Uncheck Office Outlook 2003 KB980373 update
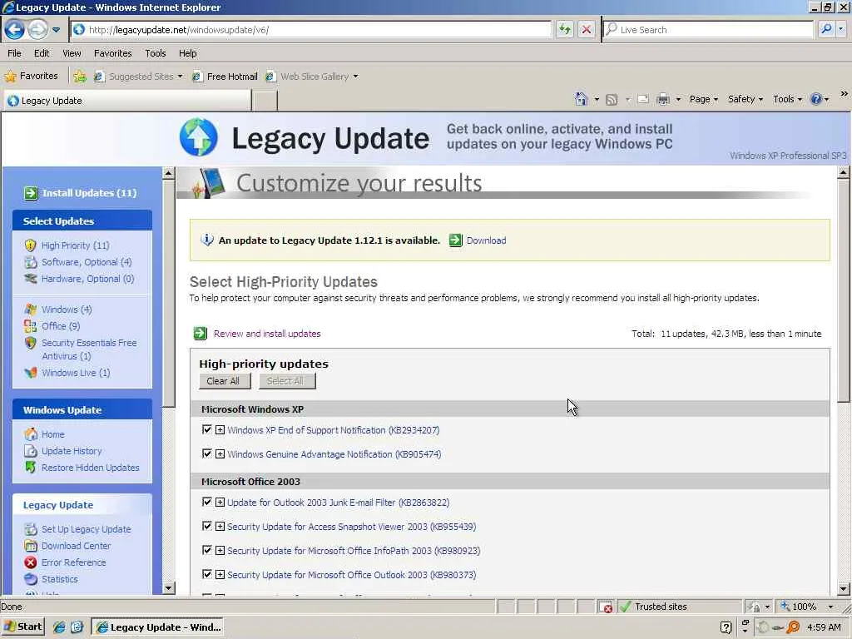 (206, 574)
